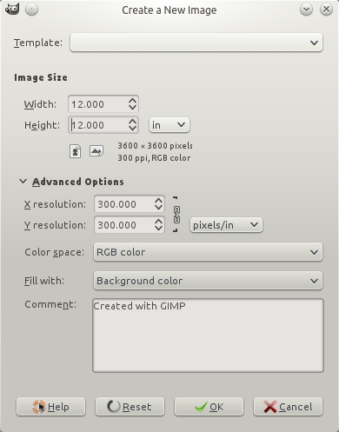Open the Color space dropdown
The image size is (339, 432).
click(x=208, y=252)
